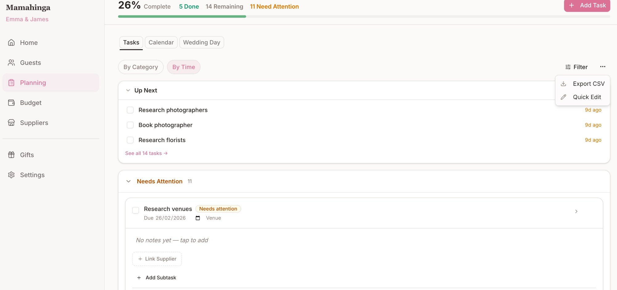Check off the Research photographers task
The height and width of the screenshot is (290, 617).
click(130, 110)
